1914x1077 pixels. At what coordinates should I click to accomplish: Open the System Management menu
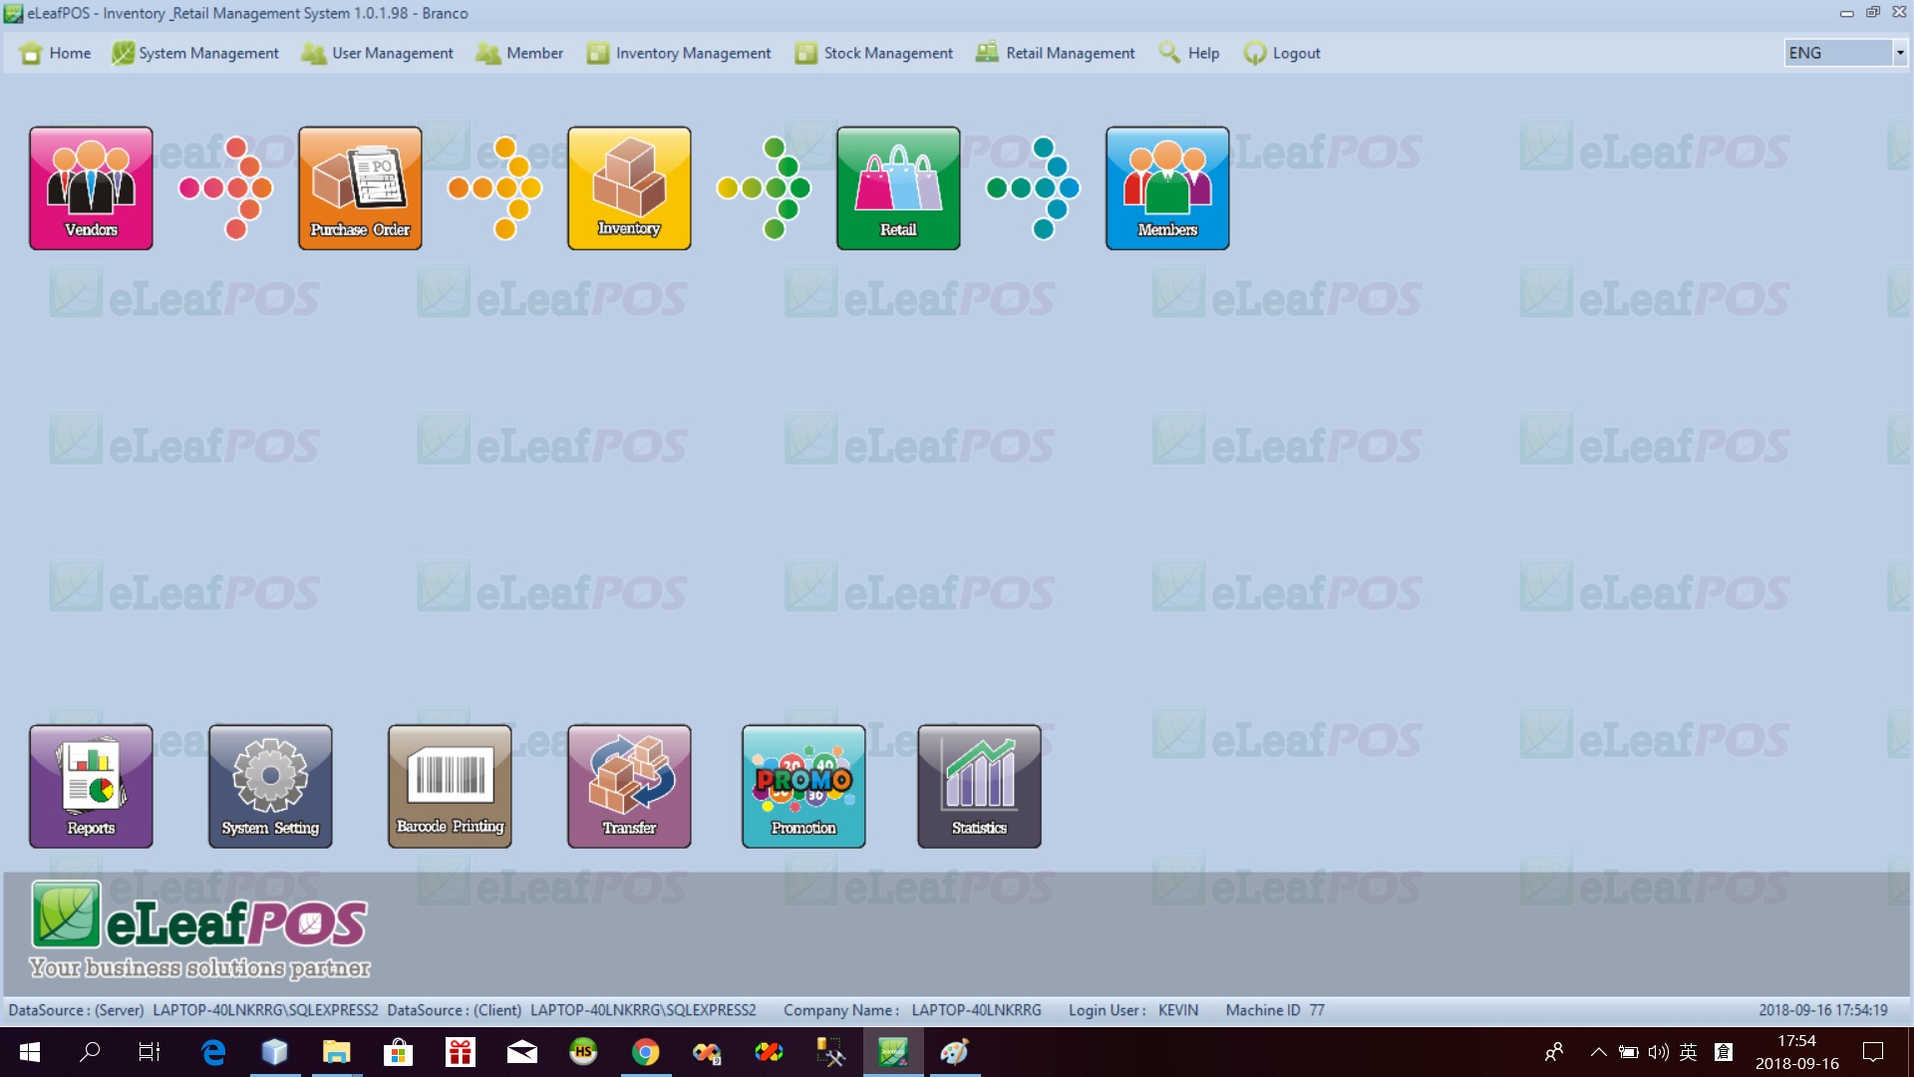tap(195, 53)
